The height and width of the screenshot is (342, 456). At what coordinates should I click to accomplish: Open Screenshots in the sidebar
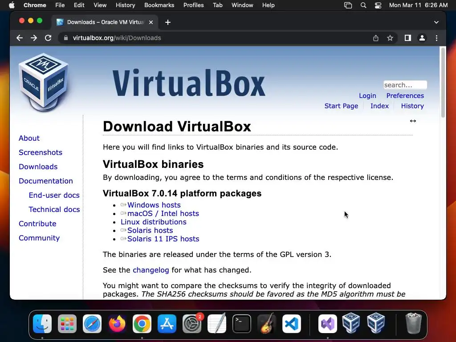(41, 152)
